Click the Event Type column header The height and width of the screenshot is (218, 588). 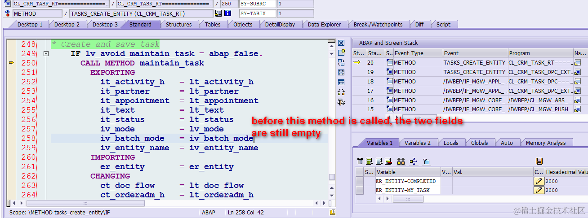(418, 53)
